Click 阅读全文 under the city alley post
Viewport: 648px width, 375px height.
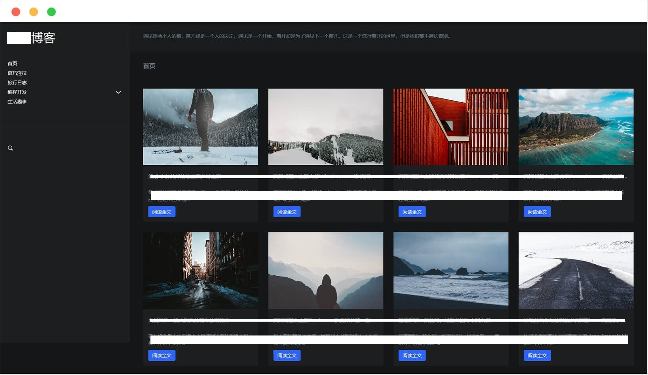coord(162,355)
